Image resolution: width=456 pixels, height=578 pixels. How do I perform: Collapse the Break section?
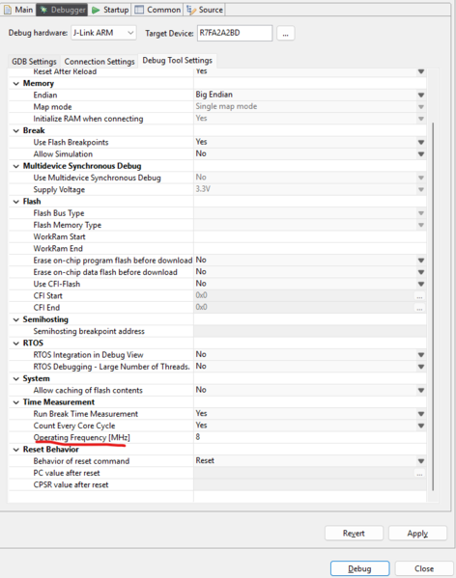tap(15, 131)
